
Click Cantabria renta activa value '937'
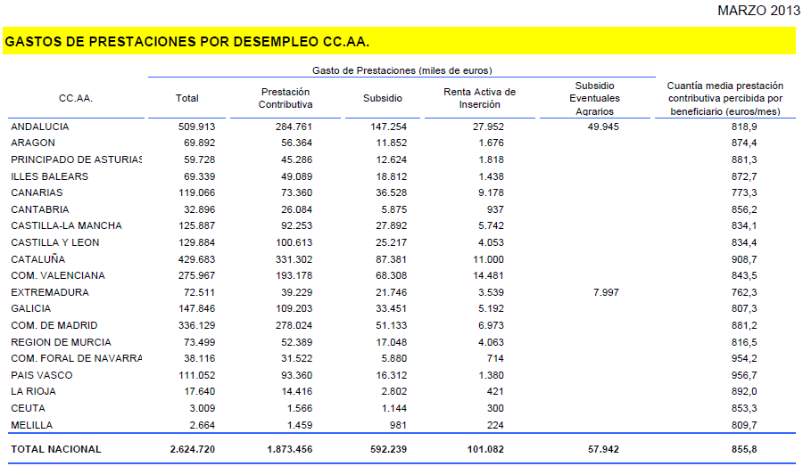[x=495, y=209]
